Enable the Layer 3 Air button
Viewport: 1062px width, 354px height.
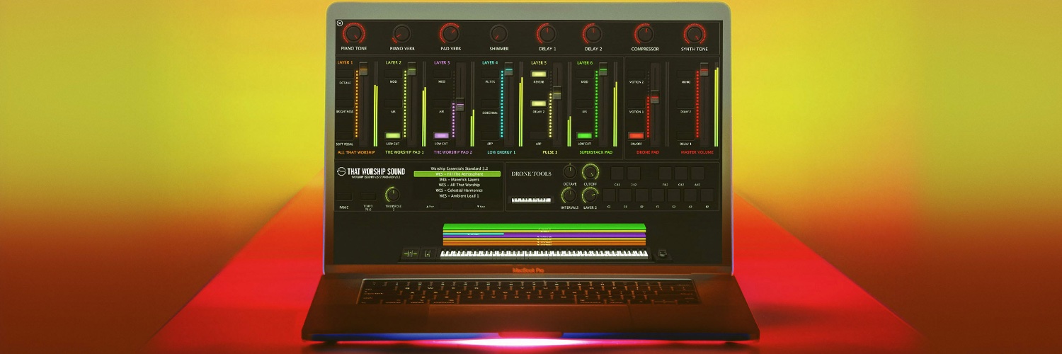pos(442,103)
